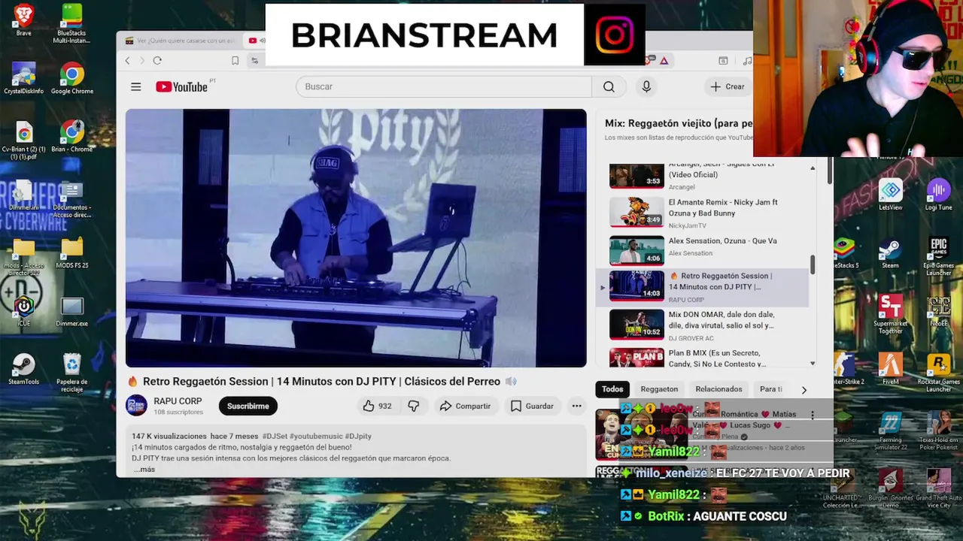Open the Brave rewards triangle icon

(665, 61)
